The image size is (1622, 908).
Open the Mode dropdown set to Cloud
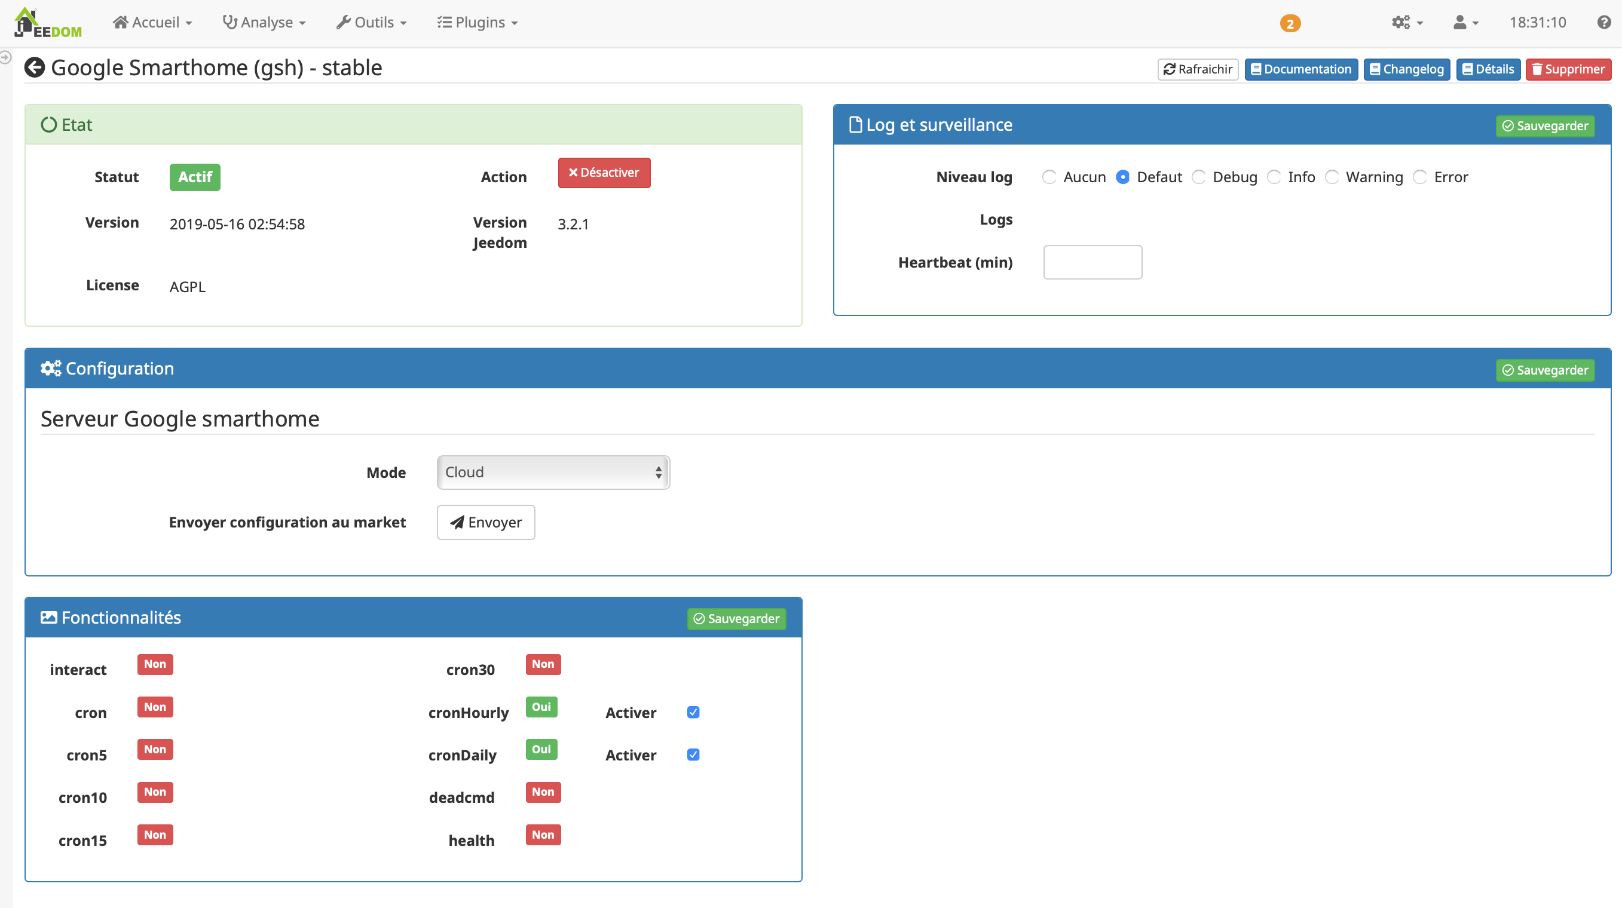point(553,473)
